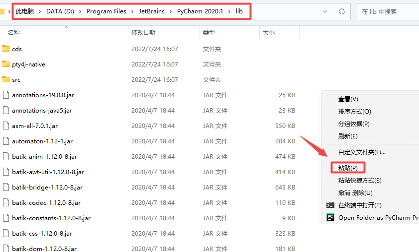The width and height of the screenshot is (419, 252).
Task: Click the PyCharm icon in context menu
Action: (330, 217)
